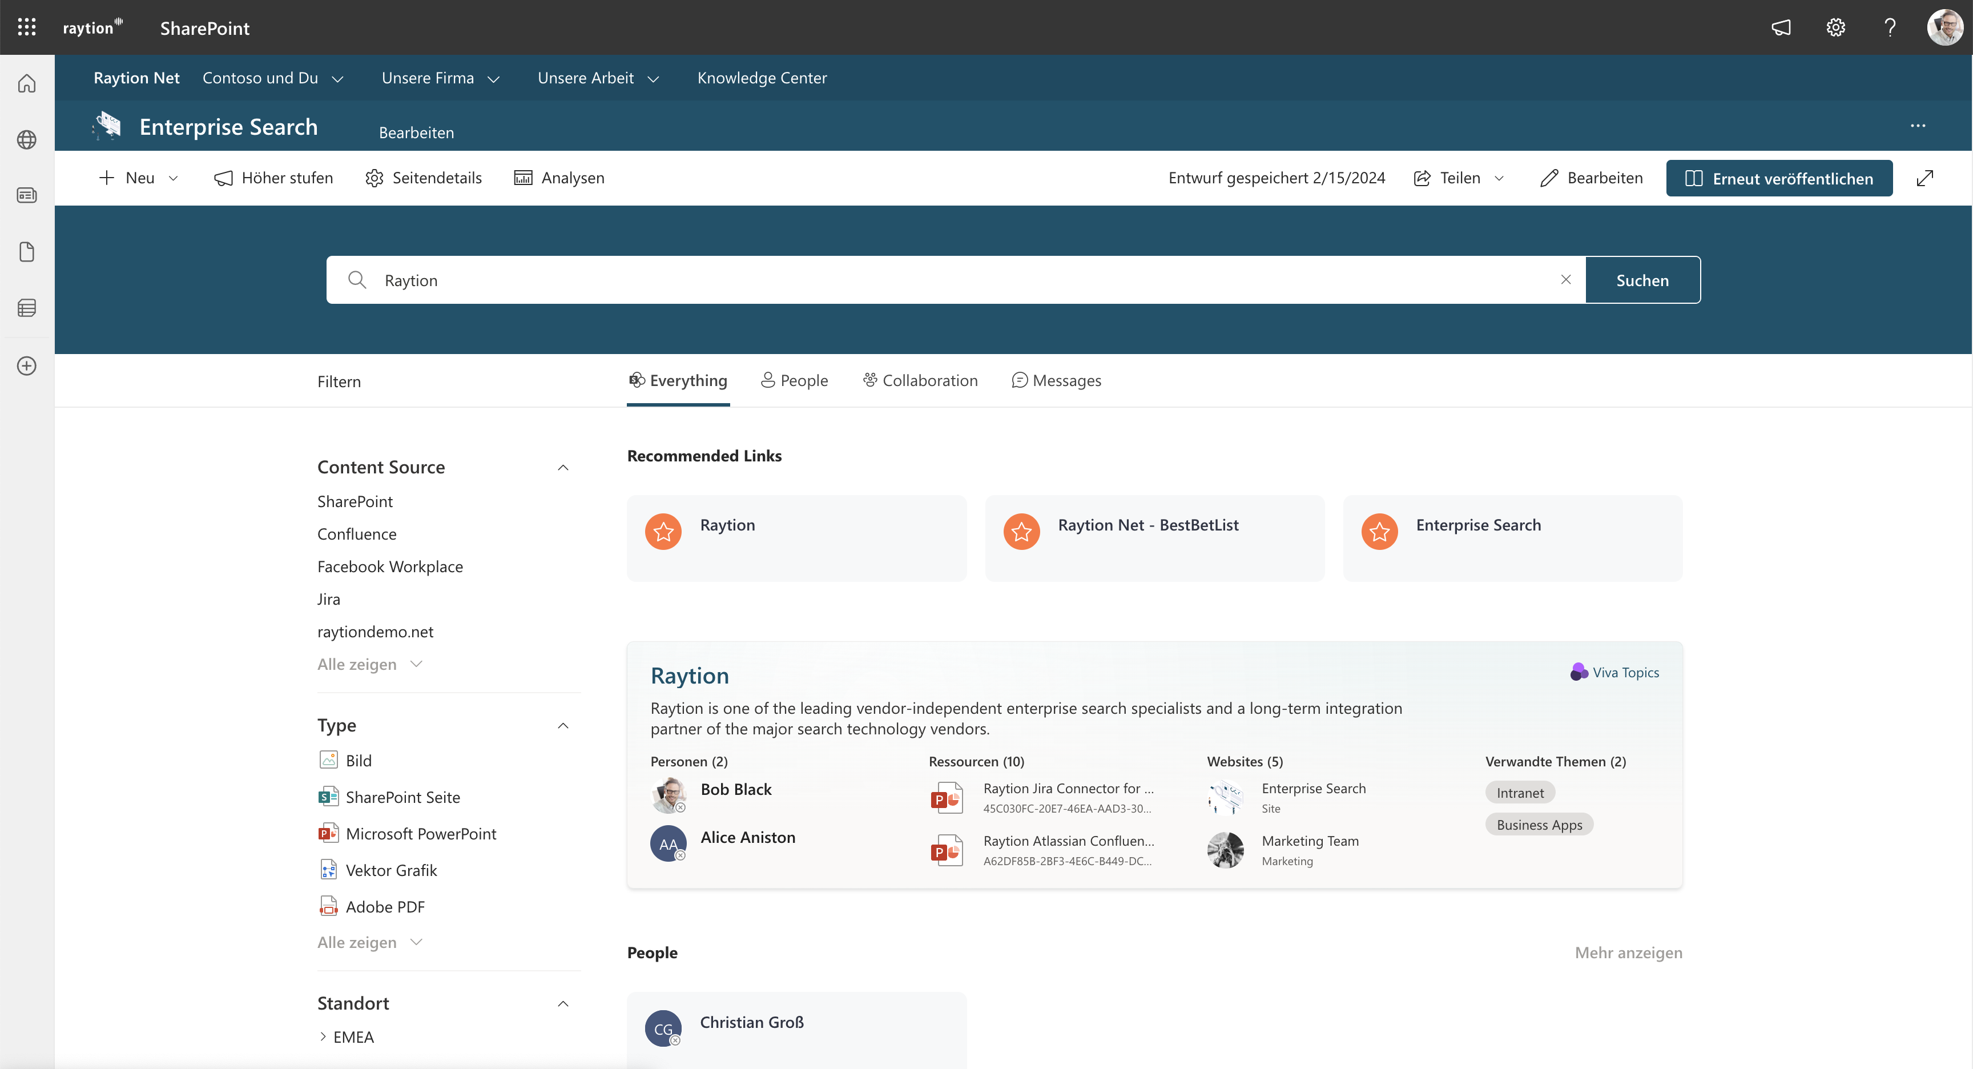Image resolution: width=1973 pixels, height=1069 pixels.
Task: Click the star icon on Raytion link card
Action: [663, 531]
